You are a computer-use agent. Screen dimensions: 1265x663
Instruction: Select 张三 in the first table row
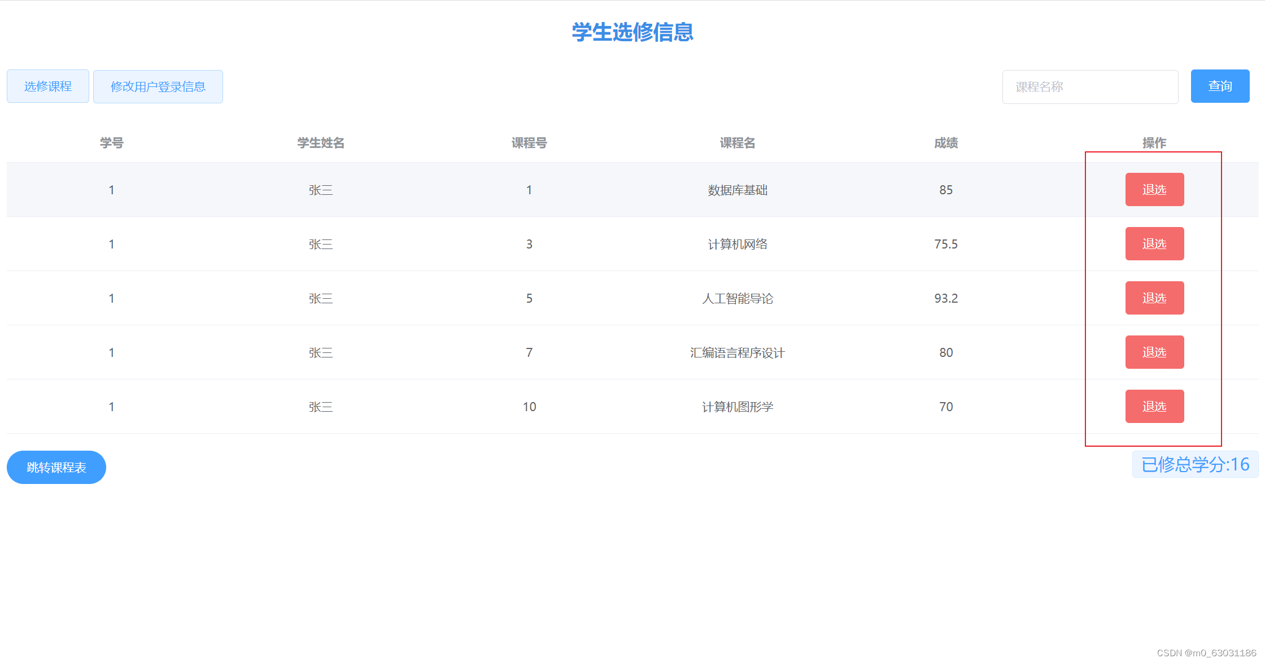tap(320, 190)
